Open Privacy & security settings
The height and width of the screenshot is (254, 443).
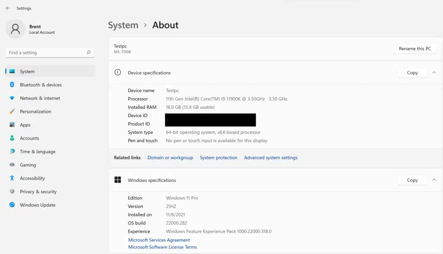tap(50, 191)
